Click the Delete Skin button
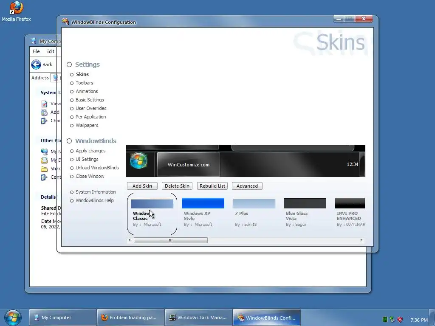435x326 pixels. (x=177, y=186)
